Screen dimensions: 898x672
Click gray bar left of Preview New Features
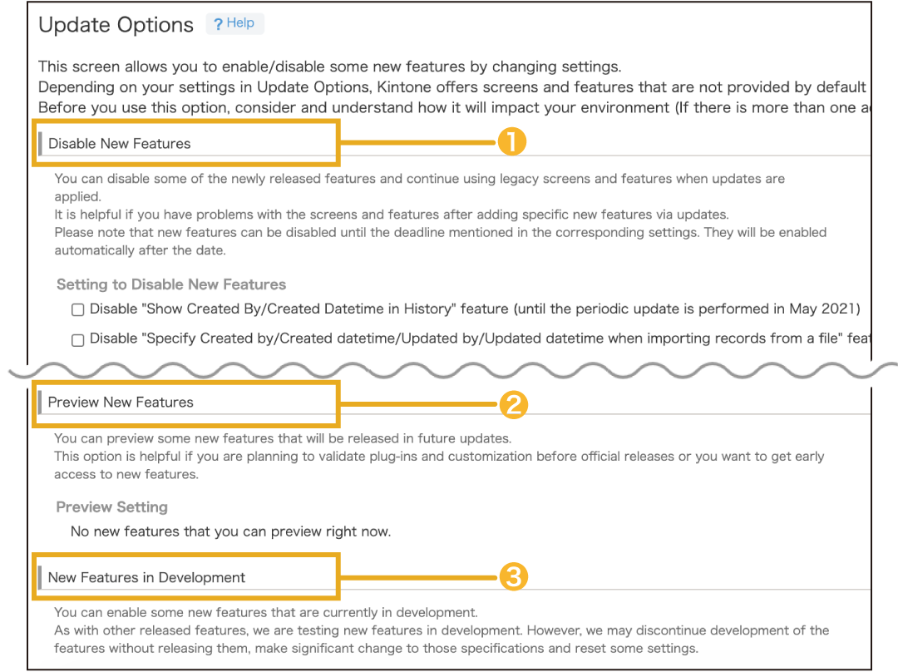pyautogui.click(x=40, y=402)
